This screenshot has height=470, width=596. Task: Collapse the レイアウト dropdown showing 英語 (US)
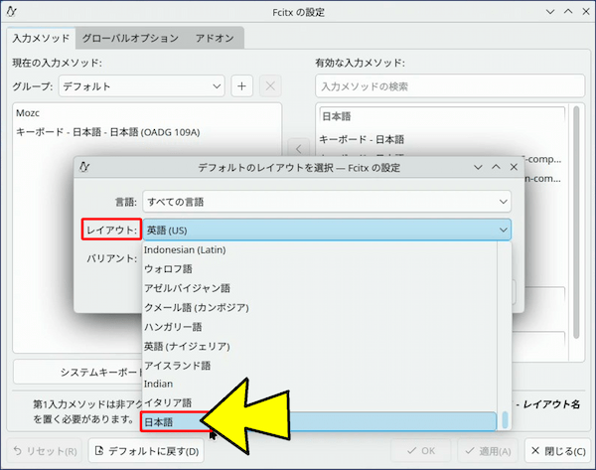tap(327, 231)
